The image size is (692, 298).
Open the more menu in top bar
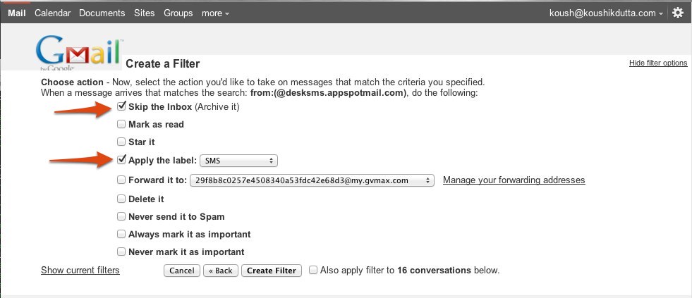coord(215,13)
